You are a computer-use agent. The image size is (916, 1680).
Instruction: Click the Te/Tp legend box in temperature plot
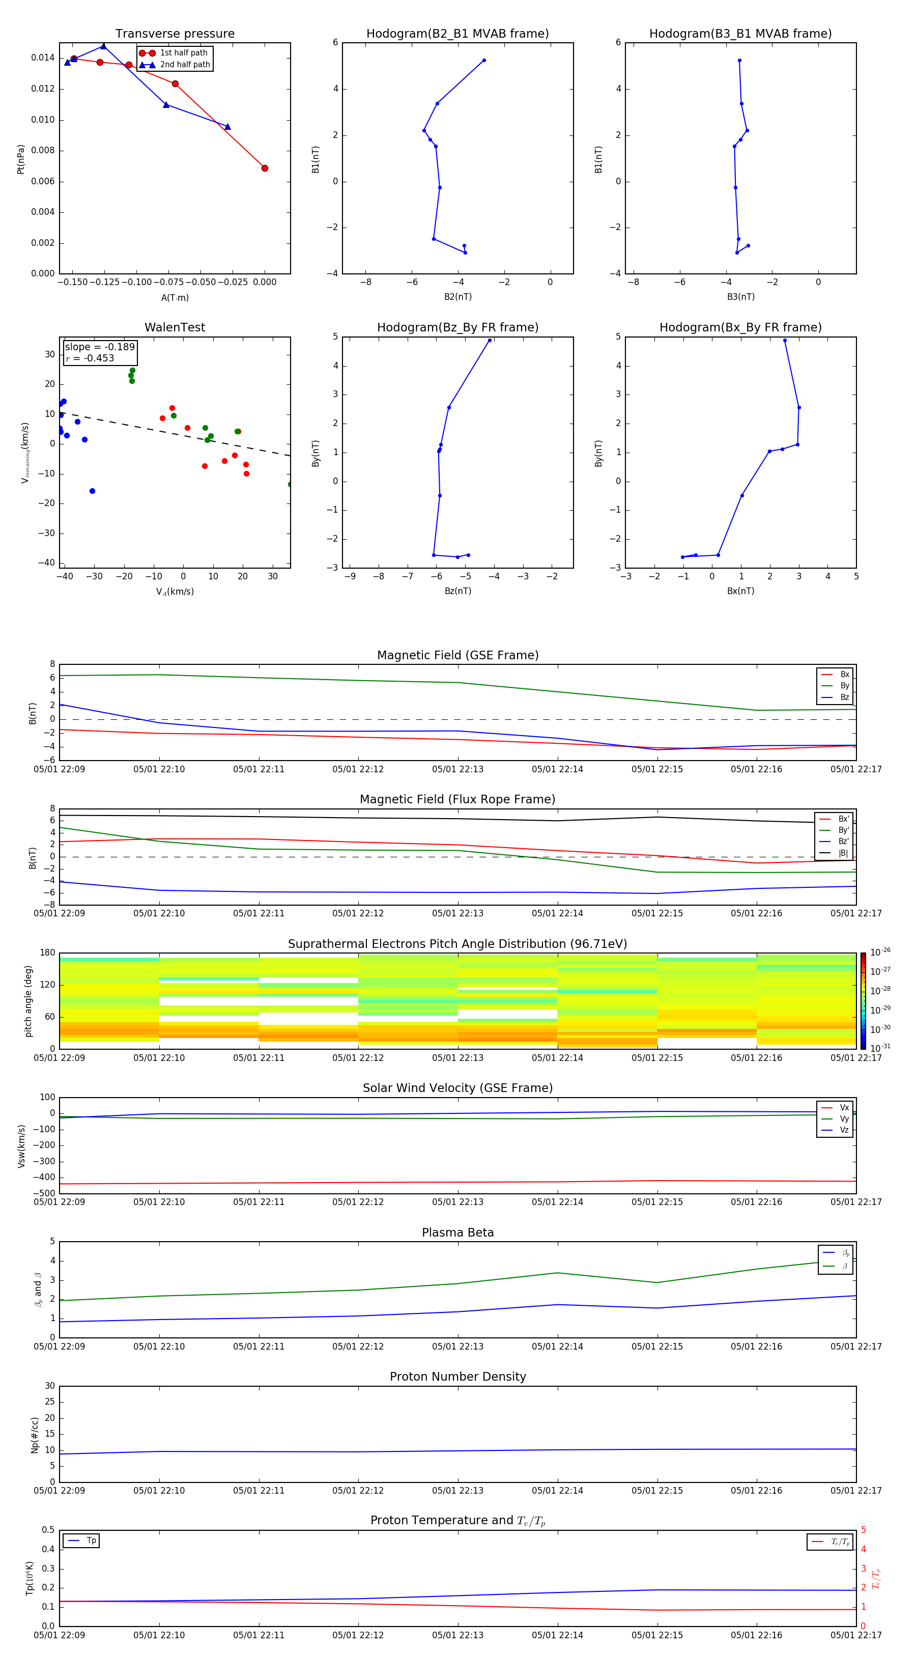click(830, 1542)
